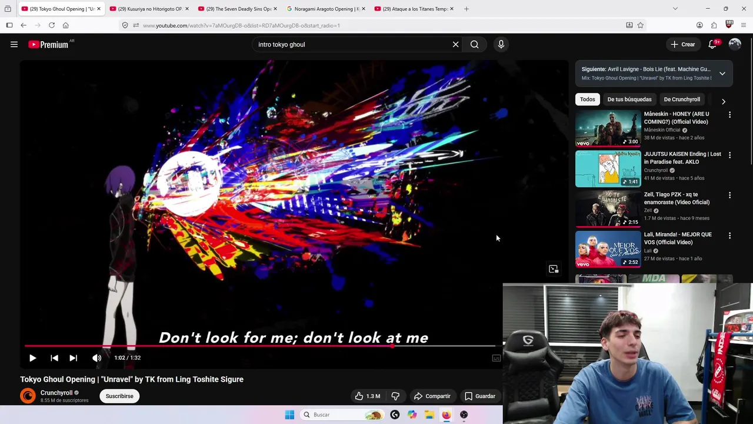Switch to the Kusuriya no Hitorigoto tab
Image resolution: width=753 pixels, height=424 pixels.
[149, 9]
